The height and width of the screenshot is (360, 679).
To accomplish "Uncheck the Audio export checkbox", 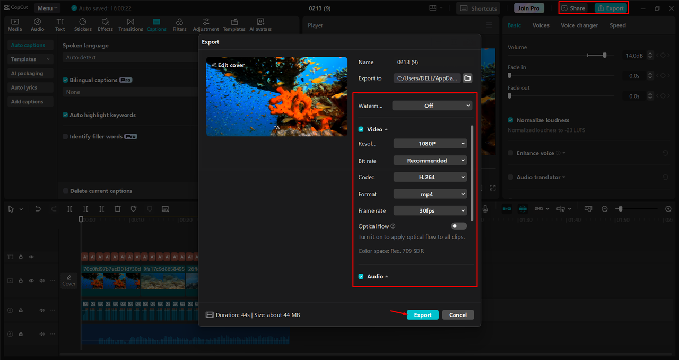I will click(361, 276).
